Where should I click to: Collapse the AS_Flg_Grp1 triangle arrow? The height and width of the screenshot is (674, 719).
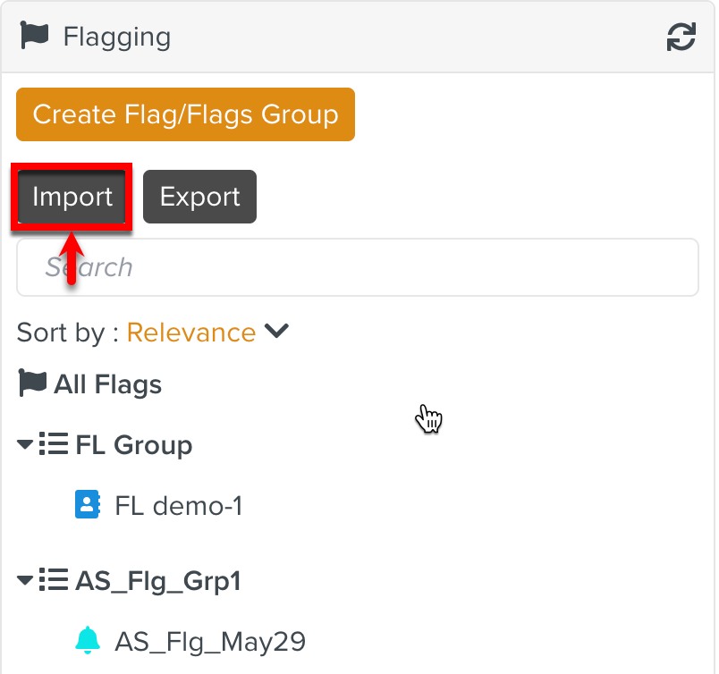[x=25, y=580]
